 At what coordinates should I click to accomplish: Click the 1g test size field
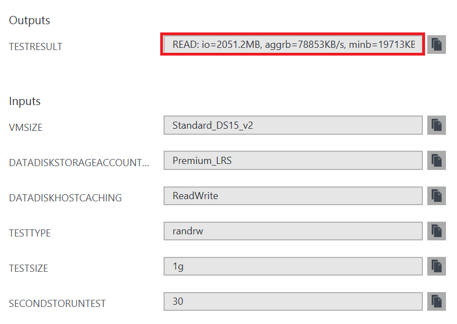[293, 266]
